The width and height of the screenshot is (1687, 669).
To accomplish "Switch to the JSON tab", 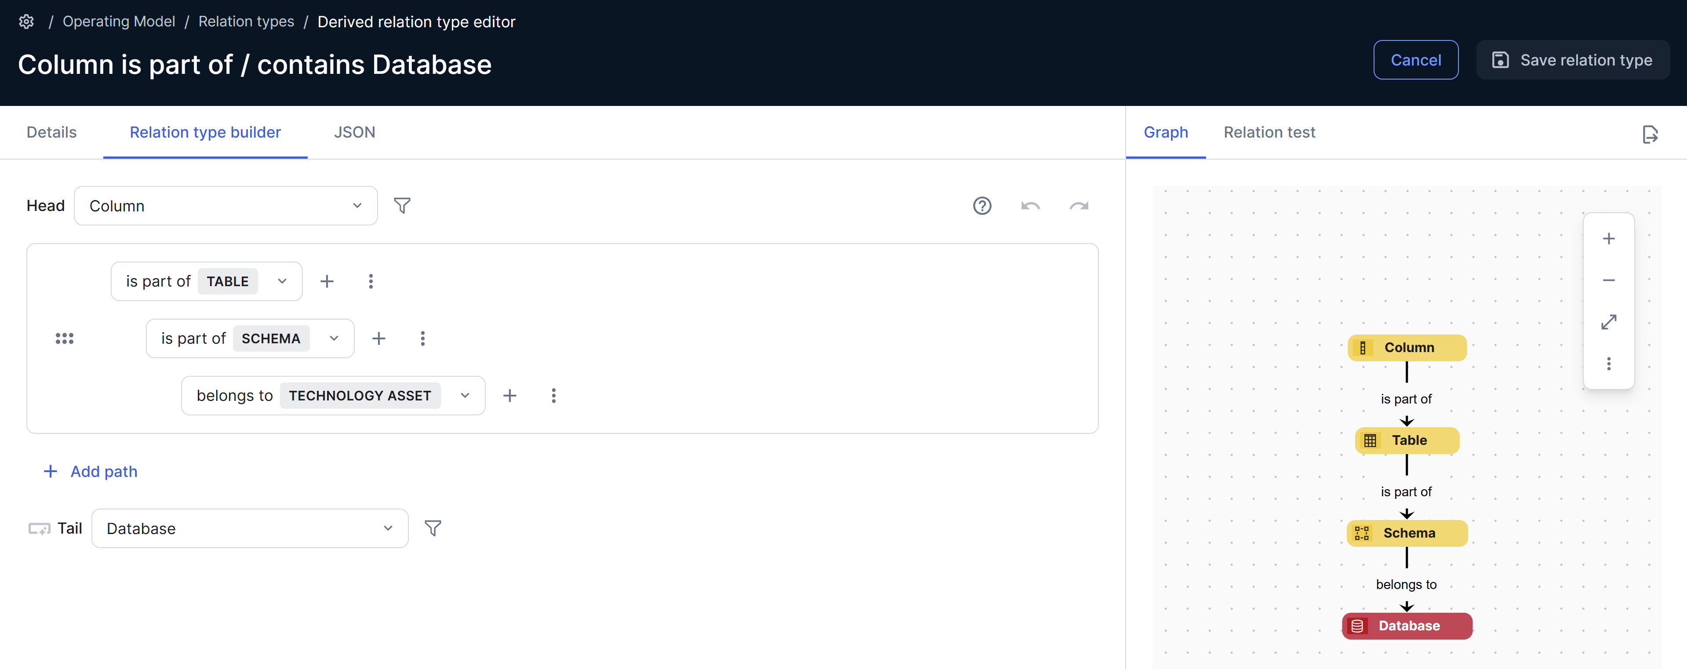I will [354, 132].
